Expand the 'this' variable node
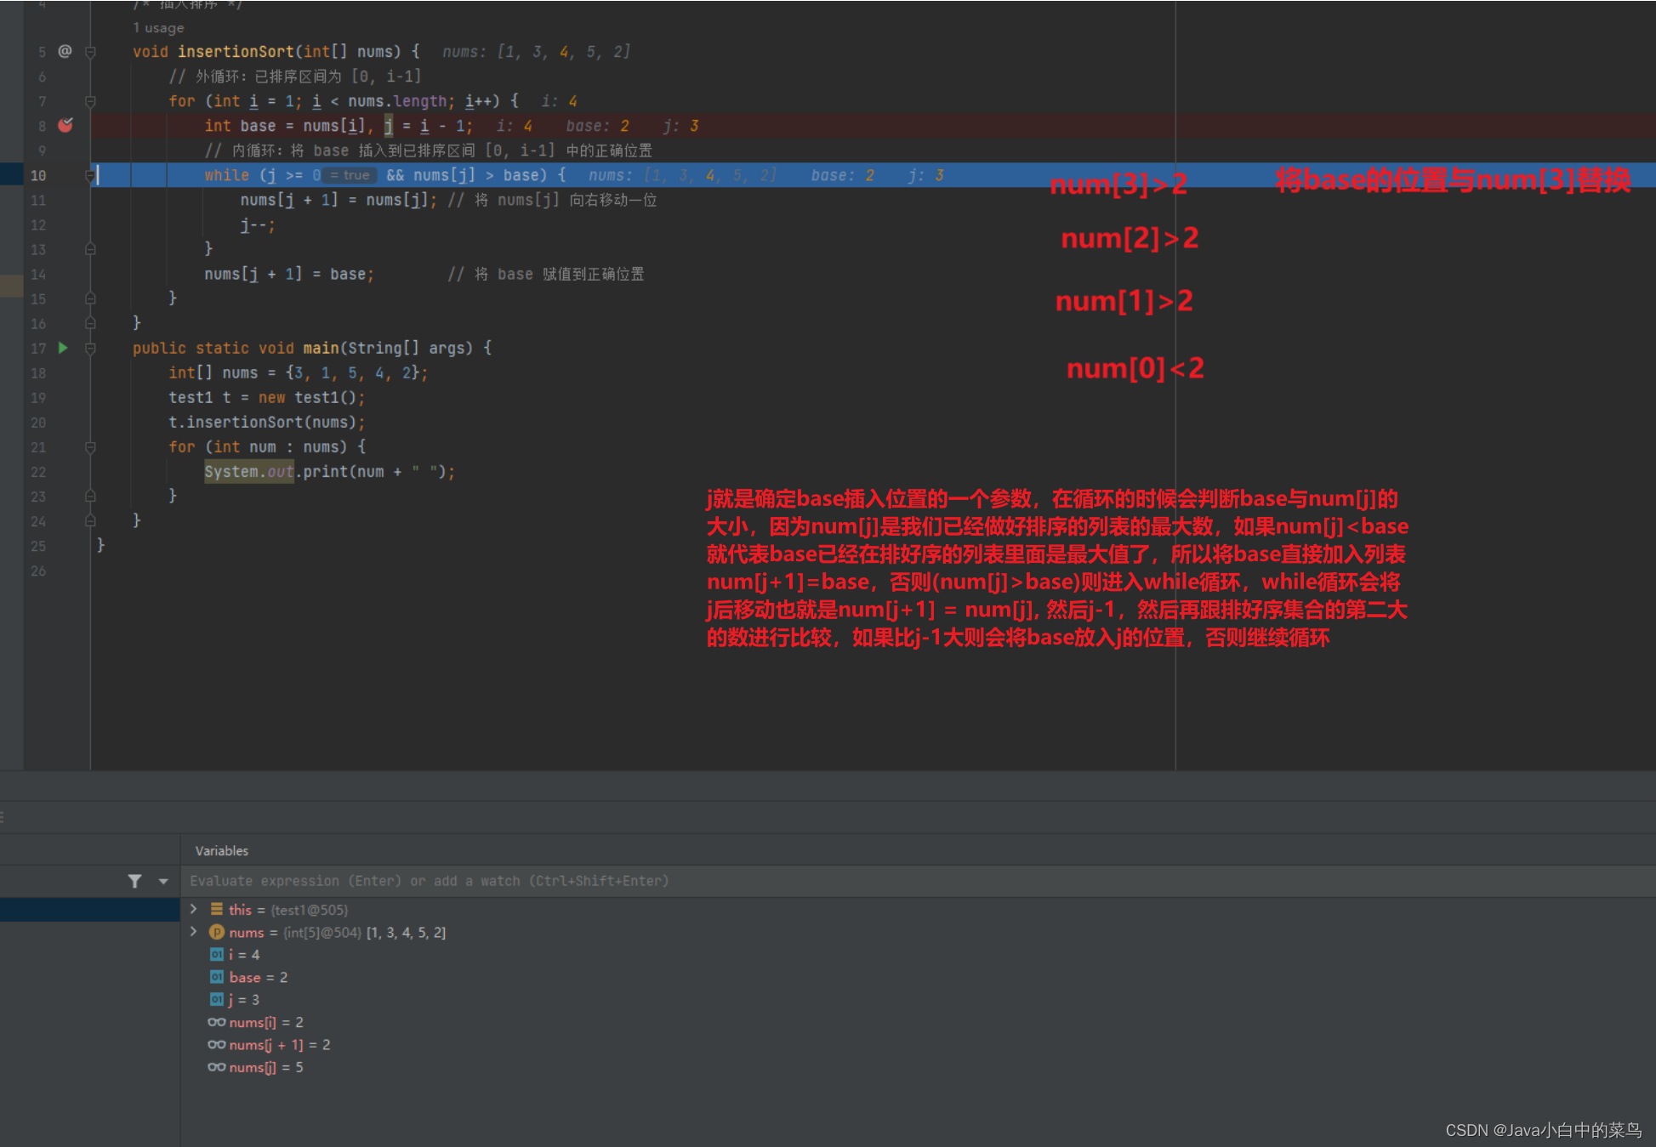Image resolution: width=1656 pixels, height=1147 pixels. tap(194, 909)
